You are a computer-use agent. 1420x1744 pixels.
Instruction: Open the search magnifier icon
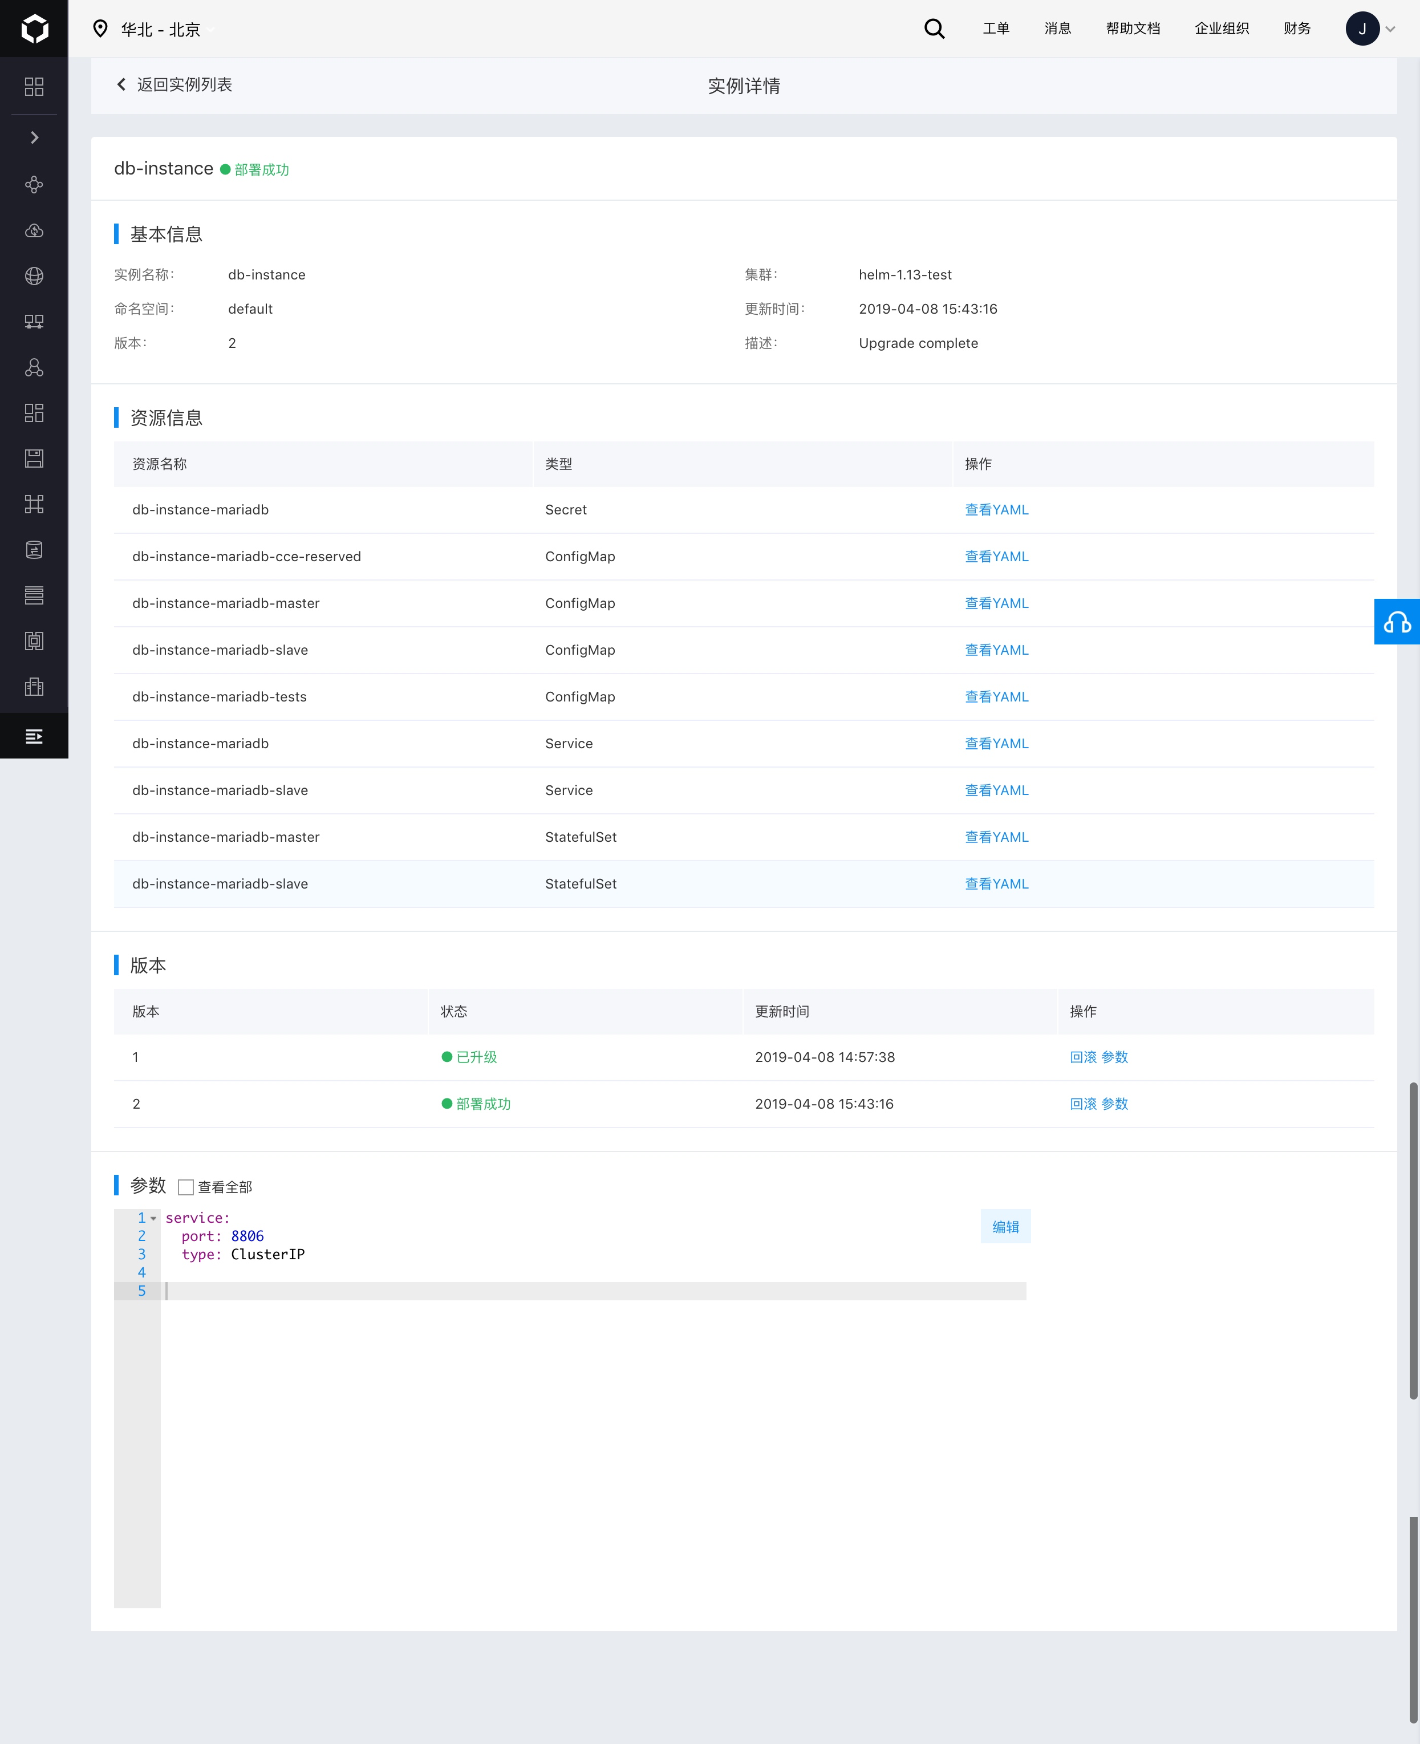point(934,30)
